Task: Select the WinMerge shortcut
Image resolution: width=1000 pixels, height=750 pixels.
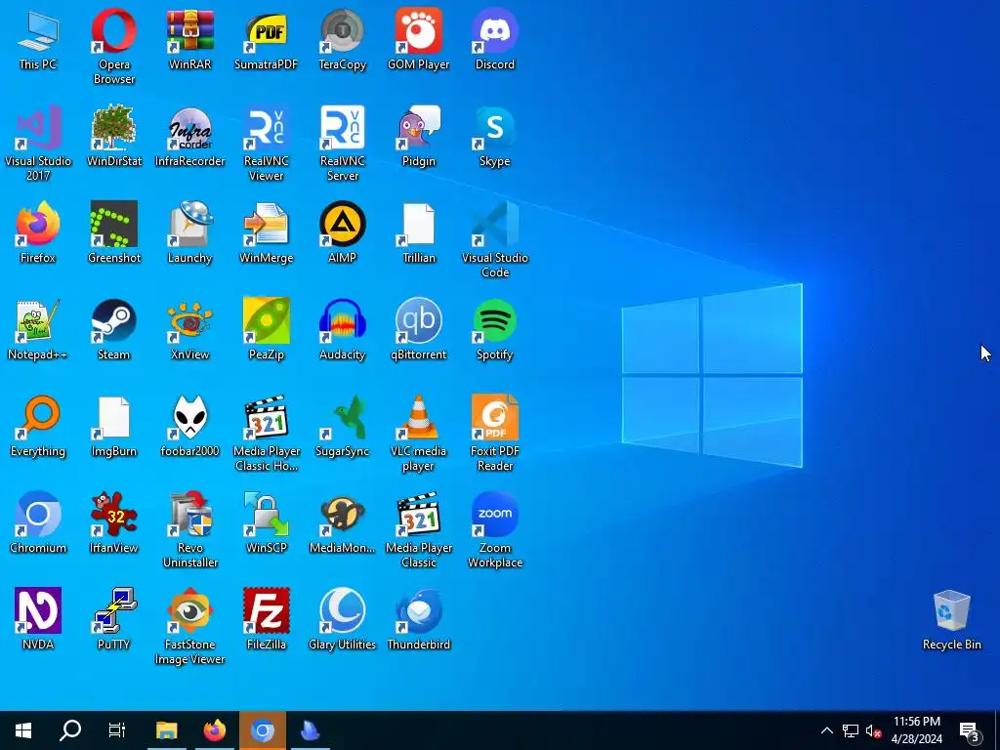Action: (266, 232)
